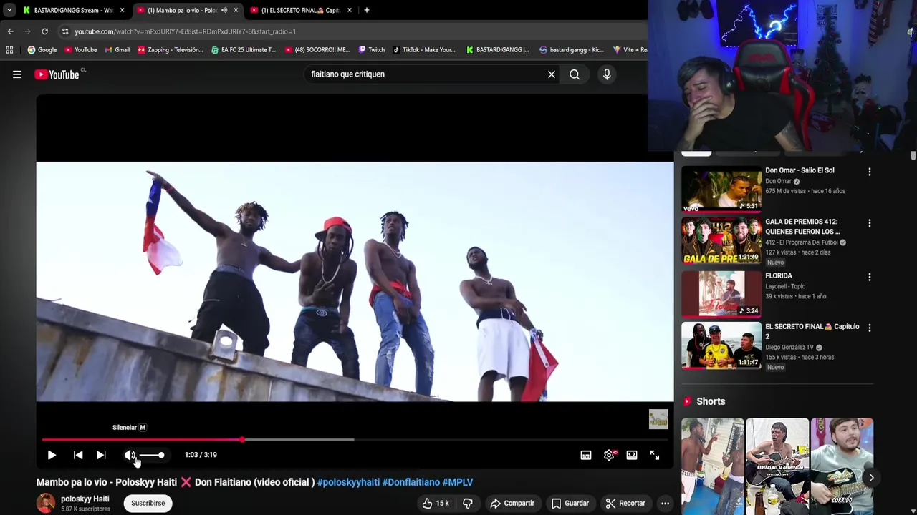Open the first Short in the shelf
917x515 pixels.
coord(713,466)
